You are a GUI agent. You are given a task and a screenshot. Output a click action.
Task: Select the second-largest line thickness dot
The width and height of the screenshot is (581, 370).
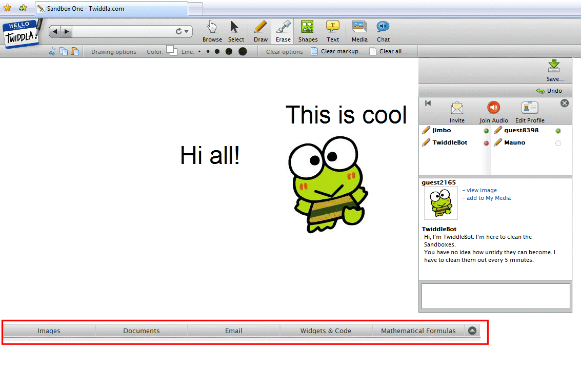[229, 51]
